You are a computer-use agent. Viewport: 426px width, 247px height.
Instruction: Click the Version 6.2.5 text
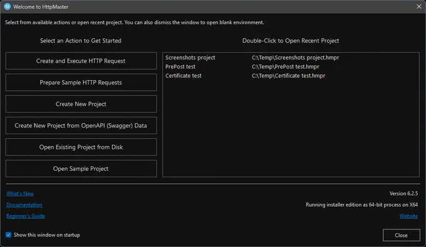coord(403,194)
